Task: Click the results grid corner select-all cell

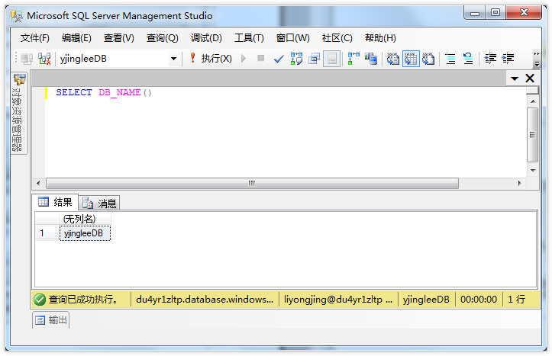Action: 47,219
